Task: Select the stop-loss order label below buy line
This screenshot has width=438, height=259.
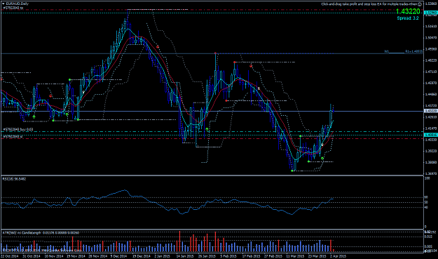Action: click(13, 136)
